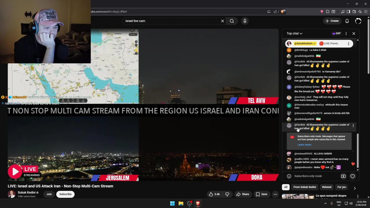Click the tab search toolbar icon
Screen dimensions: 370x208
coord(333,12)
